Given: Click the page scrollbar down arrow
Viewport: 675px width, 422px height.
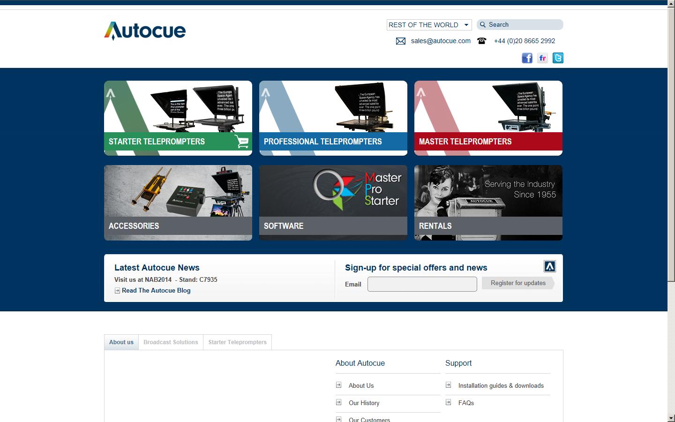Looking at the screenshot, I should point(671,418).
